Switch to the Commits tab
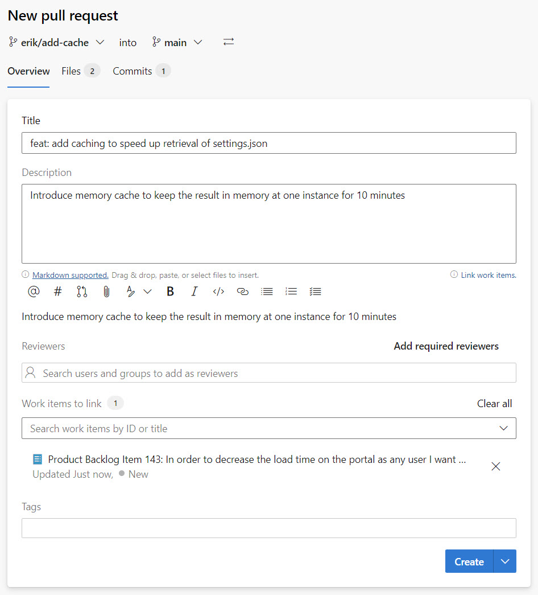The width and height of the screenshot is (538, 595). (142, 71)
